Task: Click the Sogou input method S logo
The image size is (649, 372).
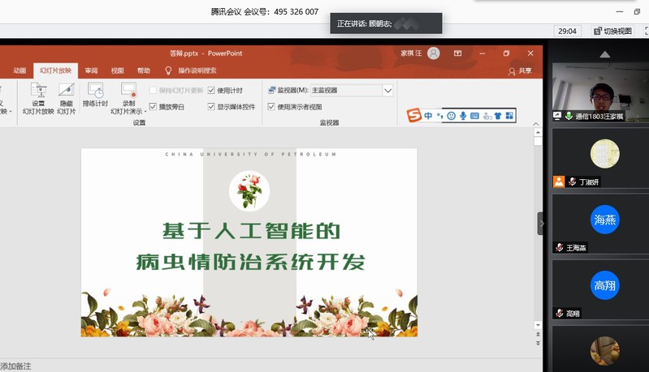Action: coord(414,116)
